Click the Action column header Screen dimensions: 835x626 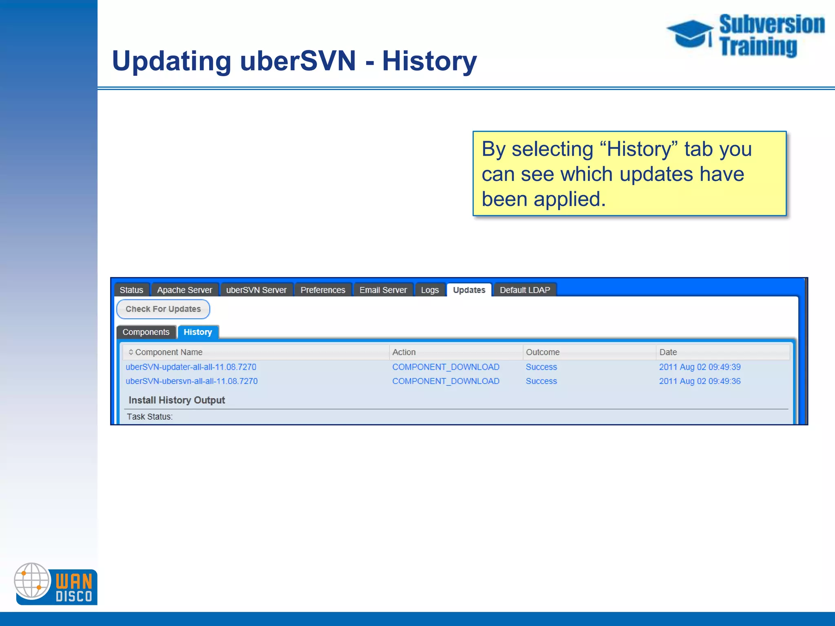[404, 352]
